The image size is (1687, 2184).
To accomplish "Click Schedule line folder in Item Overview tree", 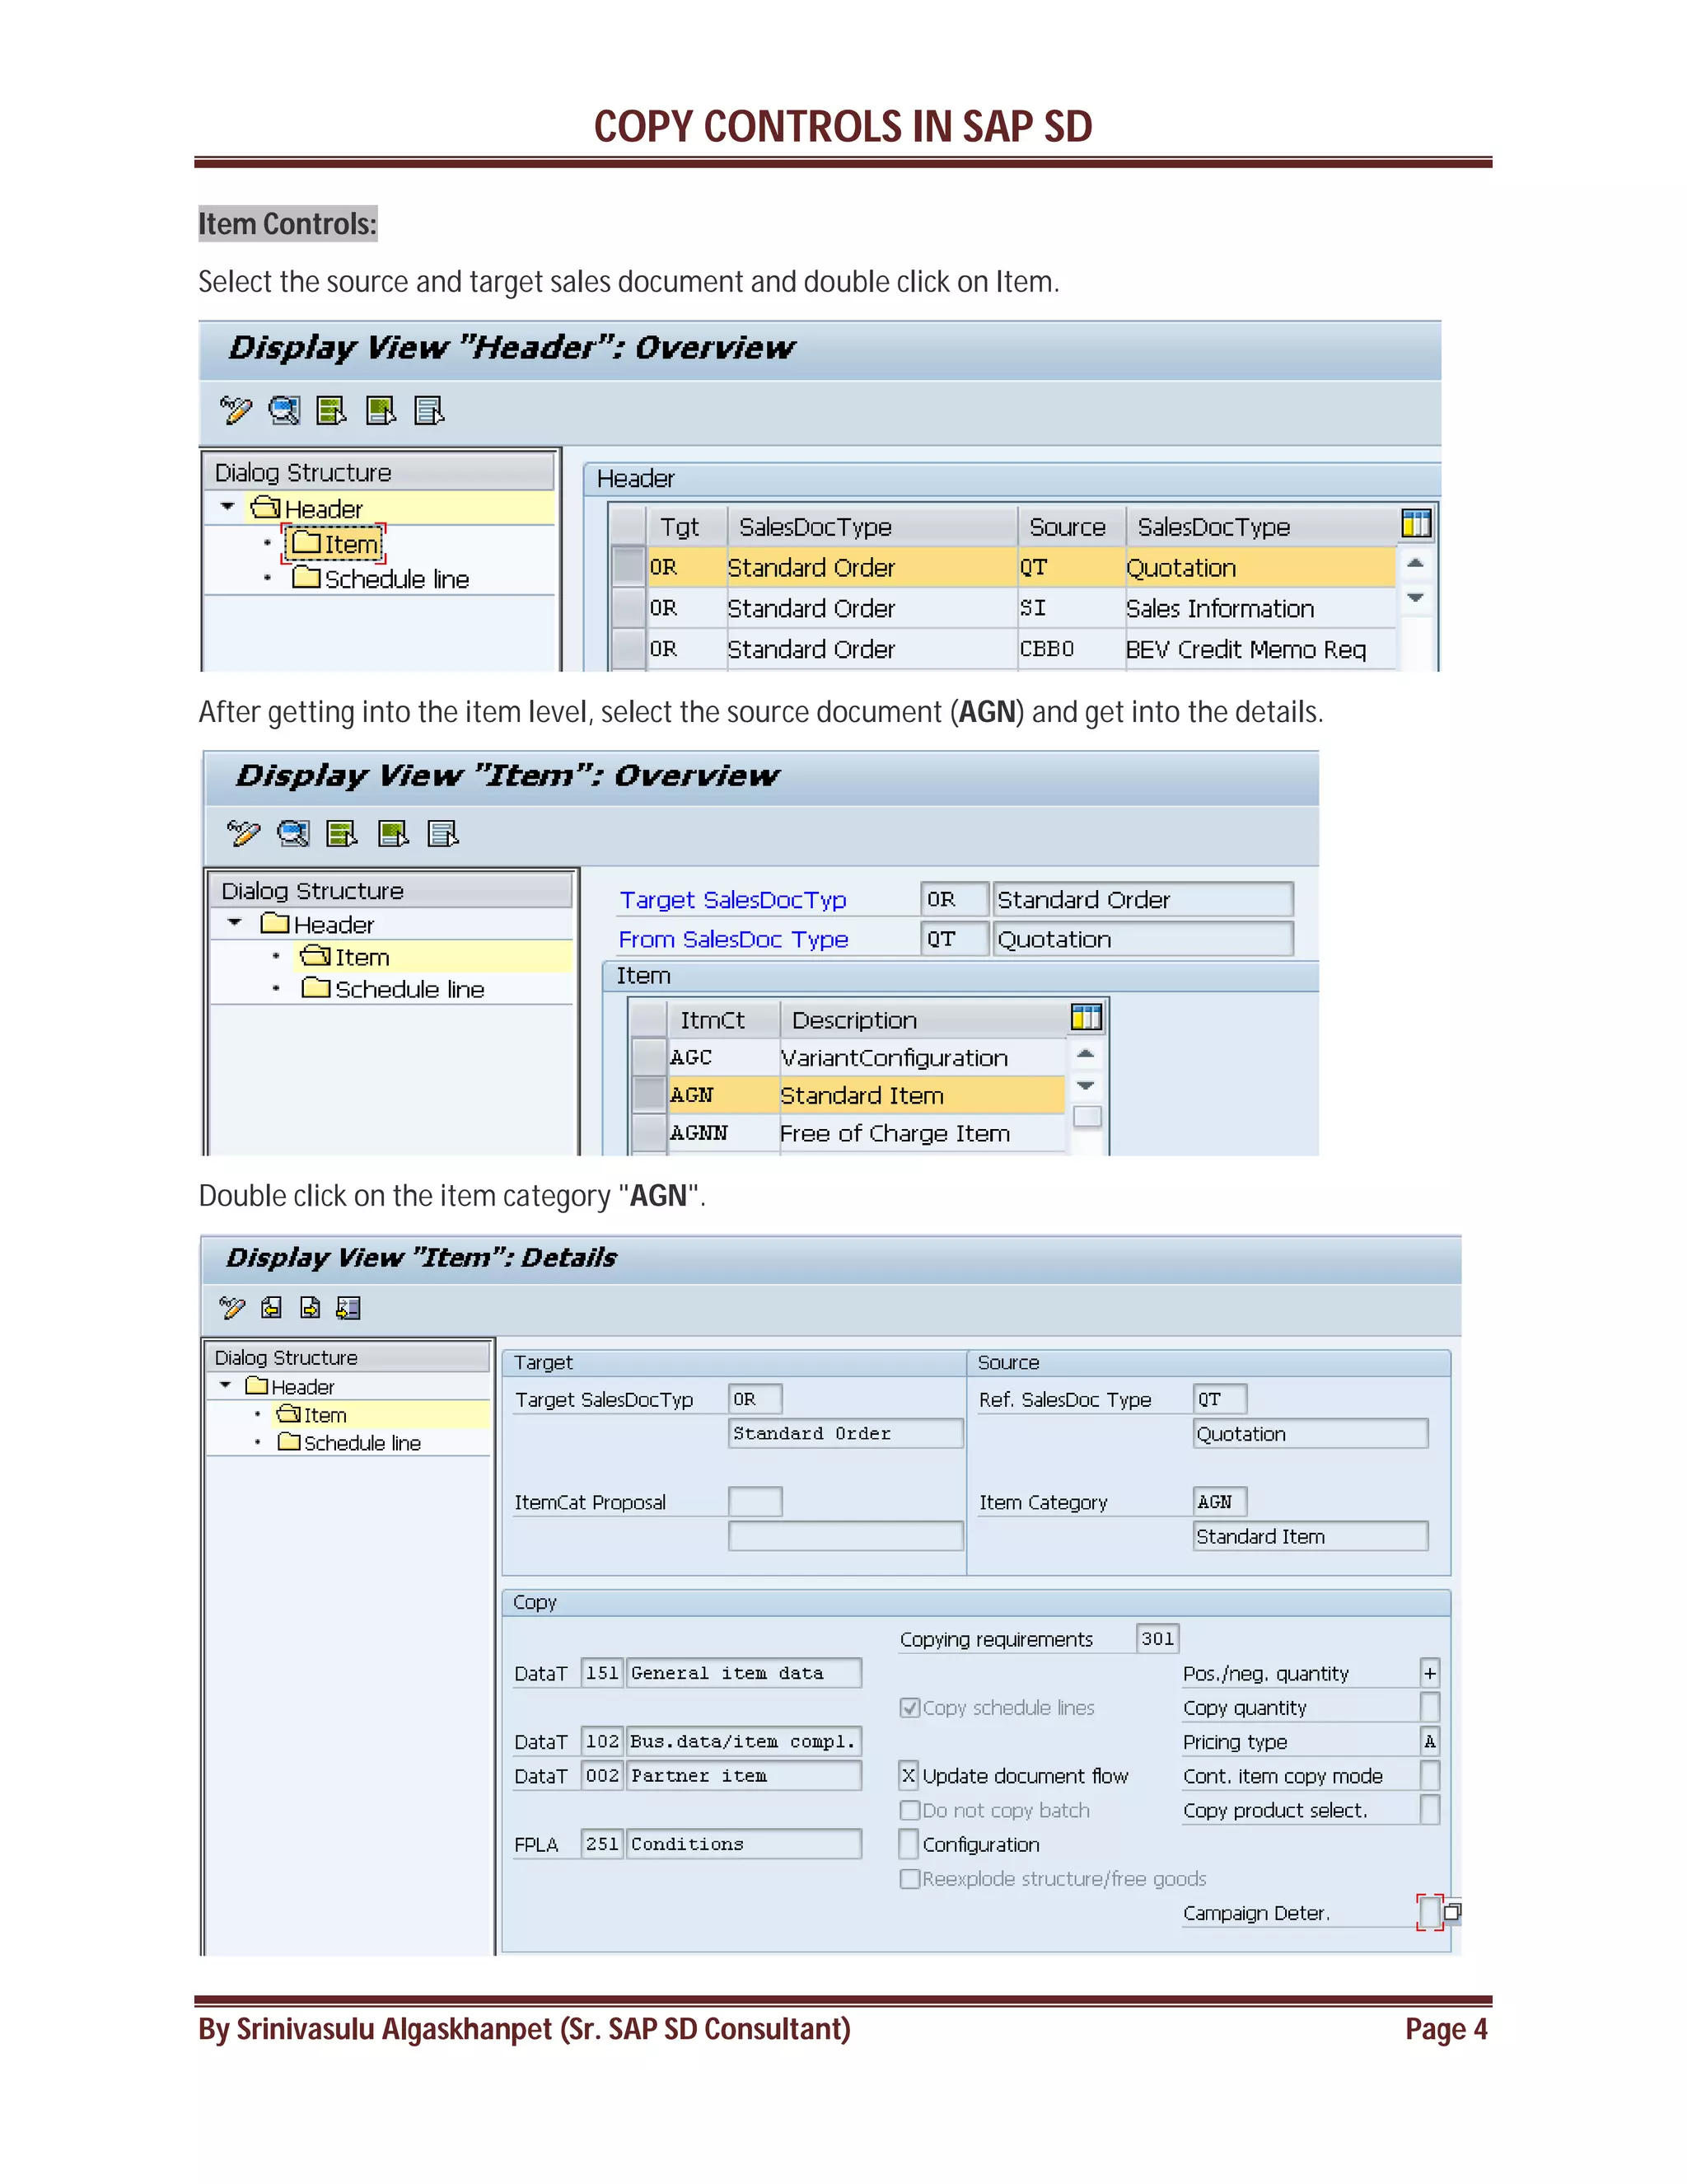I will tap(393, 989).
